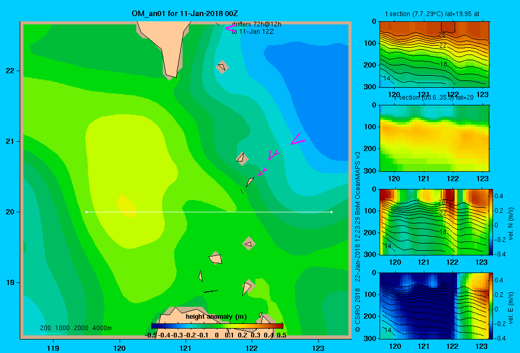Click the -0.4 tick on vel. E colorbar
This screenshot has width=520, height=353.
click(500, 338)
